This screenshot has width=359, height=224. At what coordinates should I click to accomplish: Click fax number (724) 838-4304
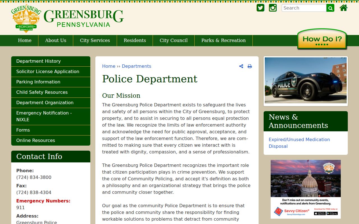34,193
